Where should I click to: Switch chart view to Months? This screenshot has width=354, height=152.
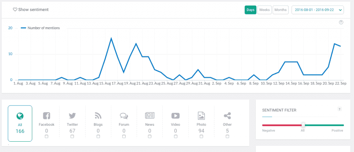tap(280, 10)
